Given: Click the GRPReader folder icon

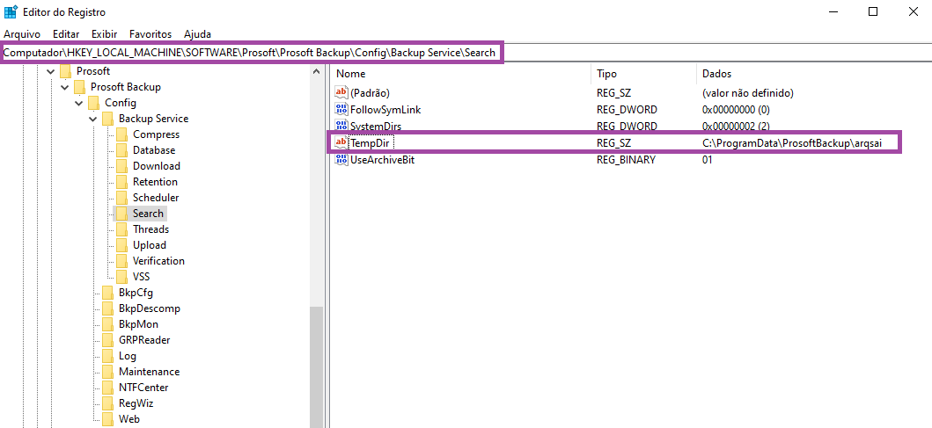Looking at the screenshot, I should tap(107, 340).
